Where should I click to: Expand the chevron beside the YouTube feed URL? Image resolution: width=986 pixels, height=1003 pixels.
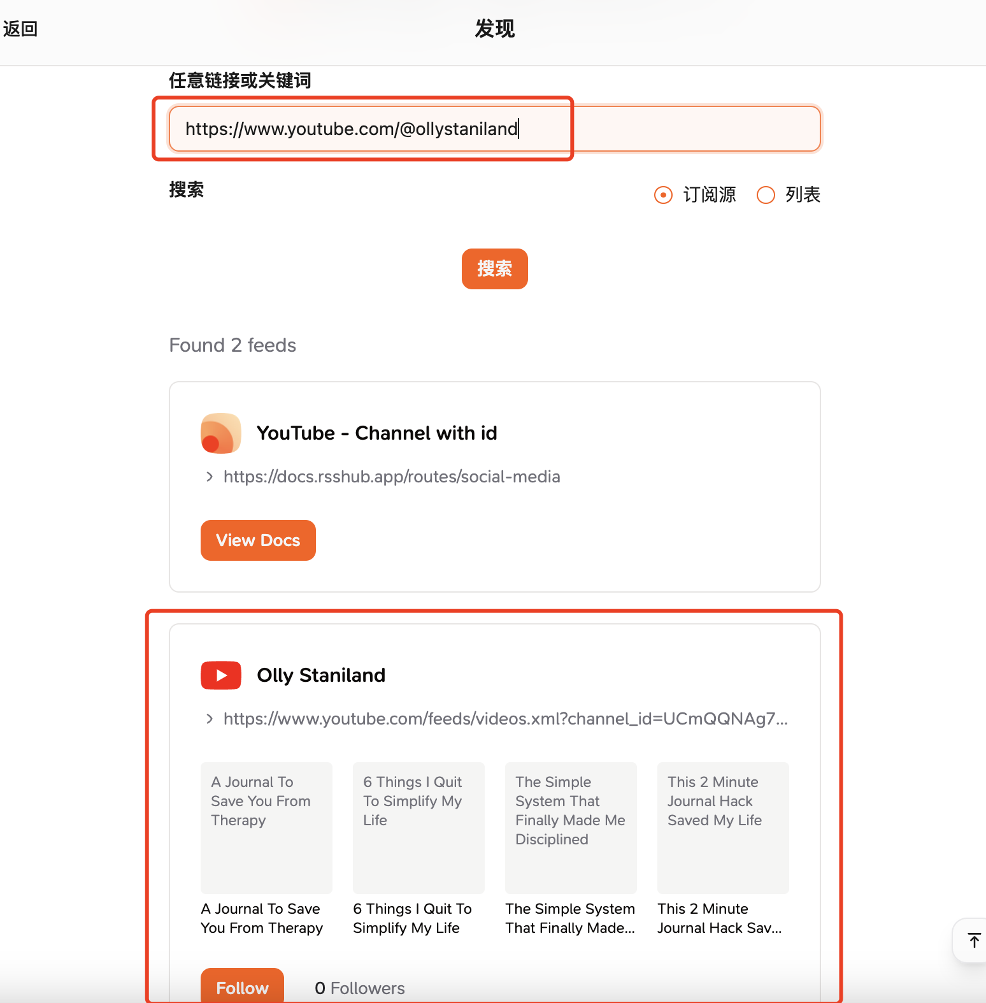coord(210,719)
